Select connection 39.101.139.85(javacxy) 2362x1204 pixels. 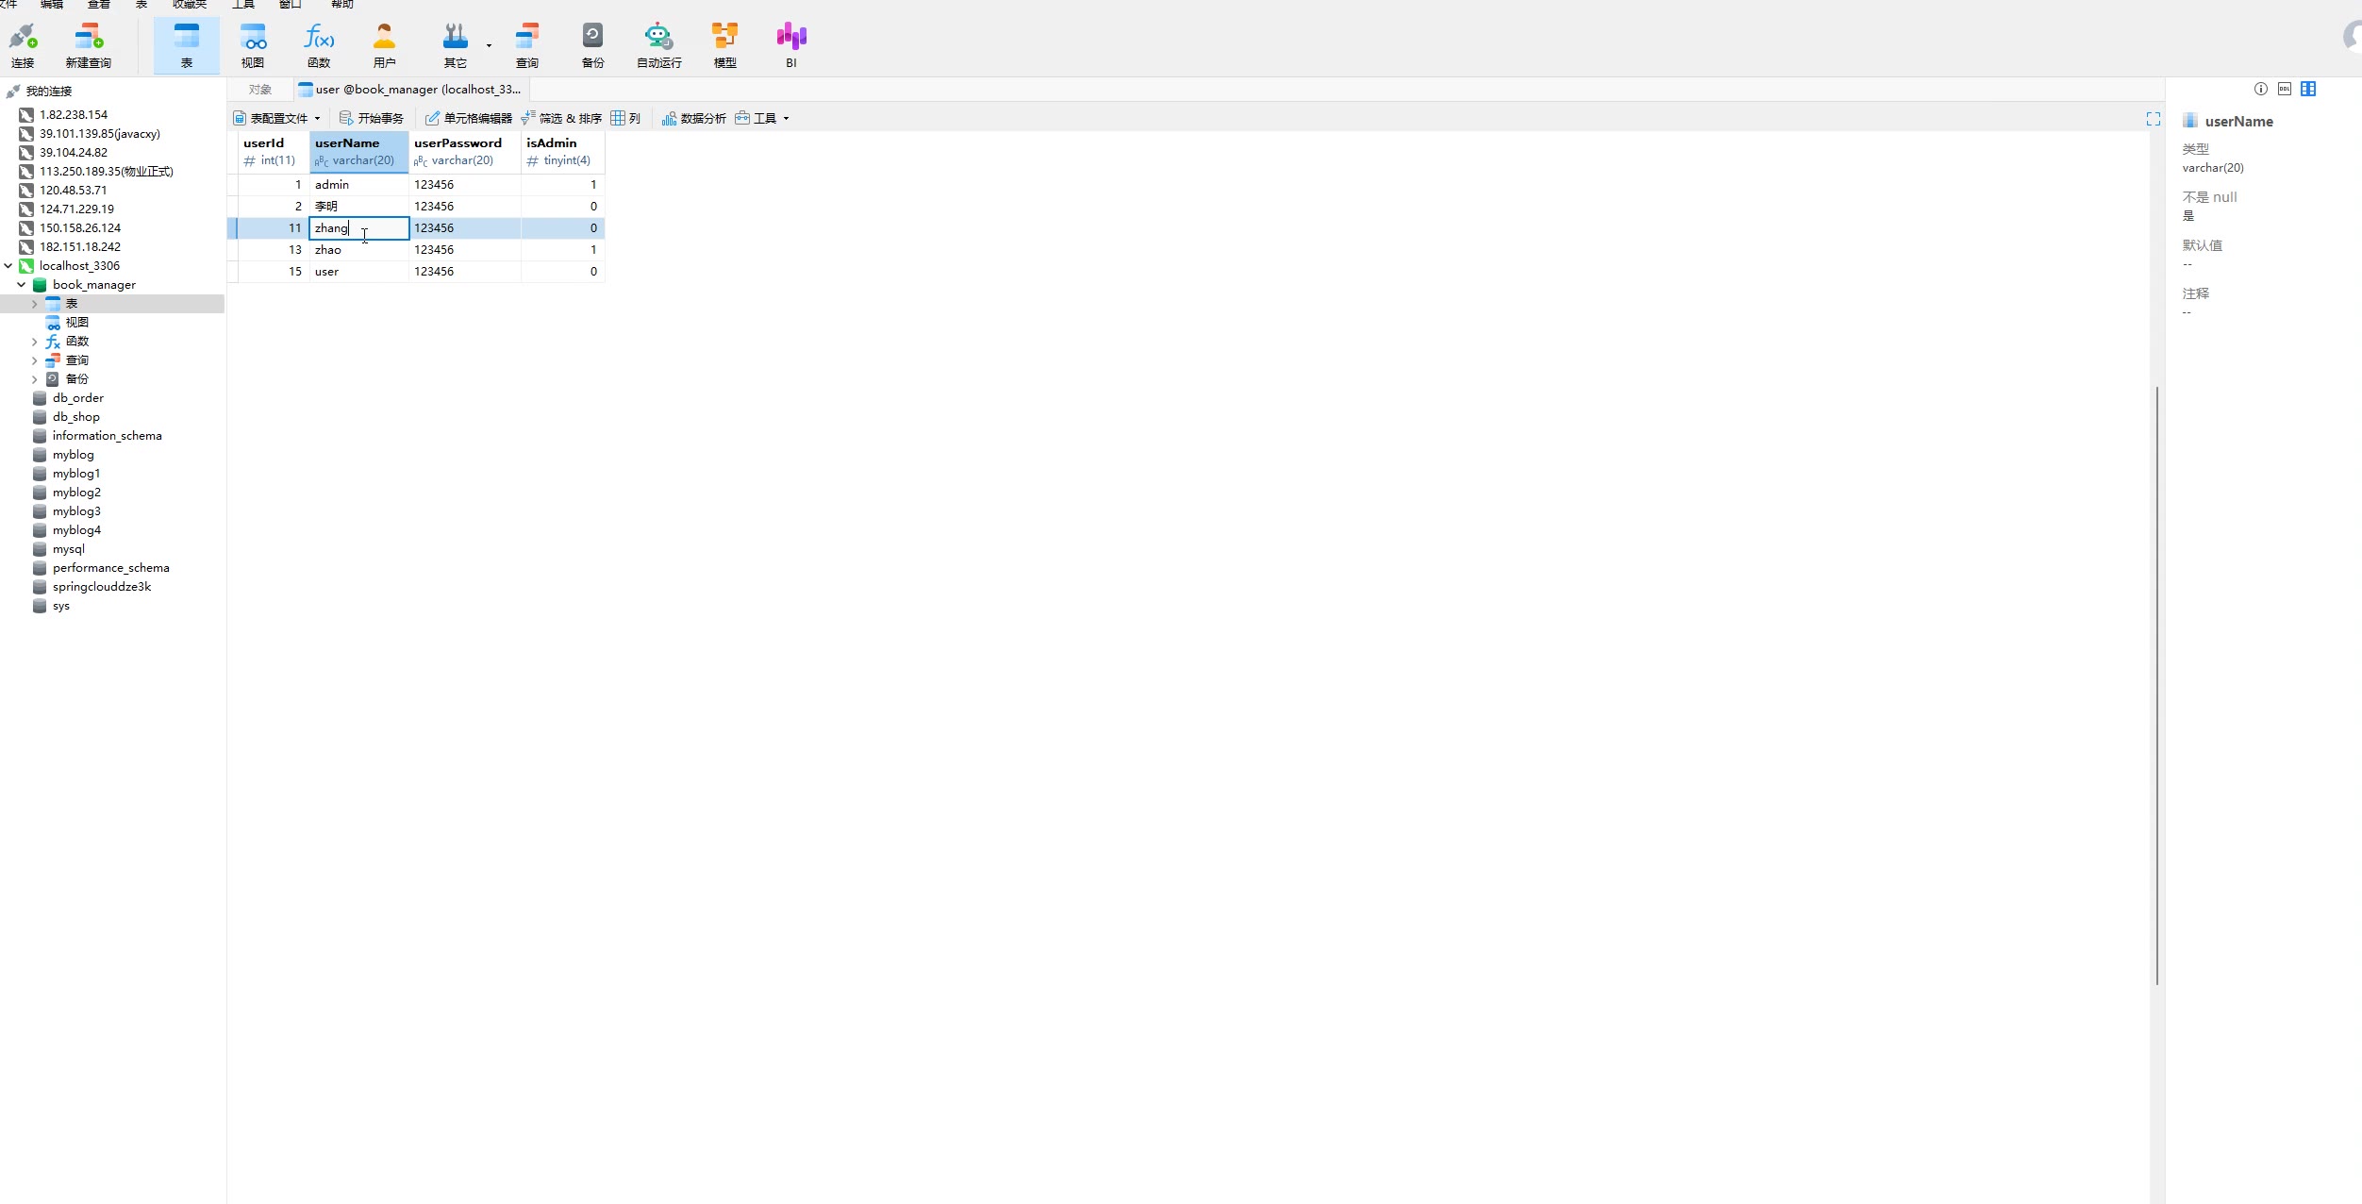click(x=100, y=134)
